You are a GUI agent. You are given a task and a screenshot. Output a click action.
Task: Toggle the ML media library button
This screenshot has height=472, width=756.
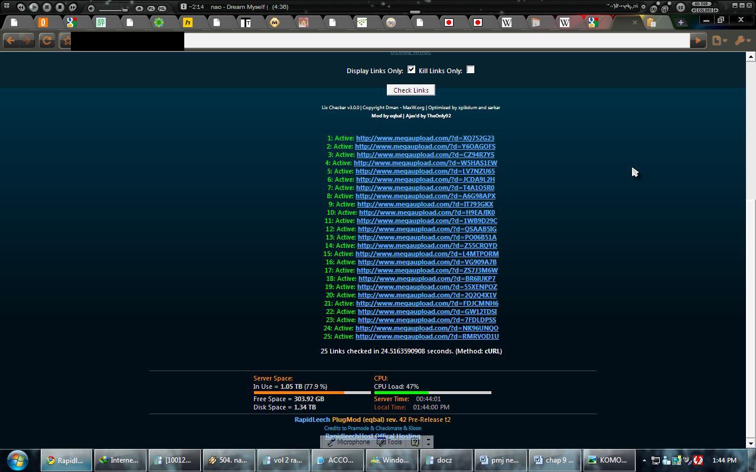(x=162, y=8)
